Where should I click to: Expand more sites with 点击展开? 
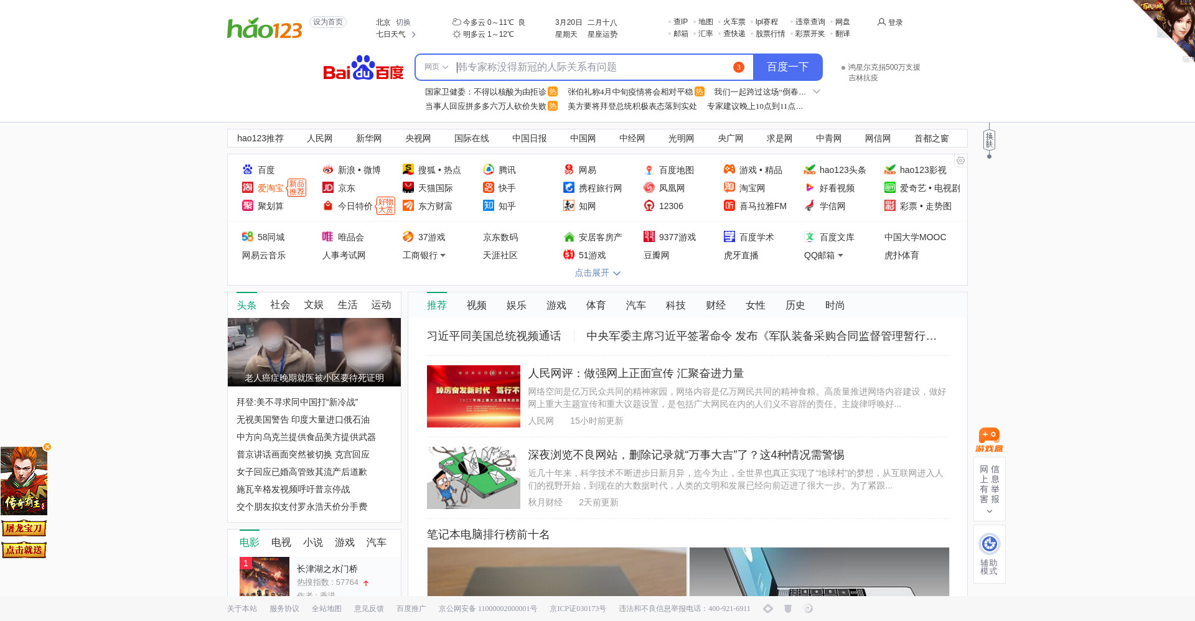597,273
